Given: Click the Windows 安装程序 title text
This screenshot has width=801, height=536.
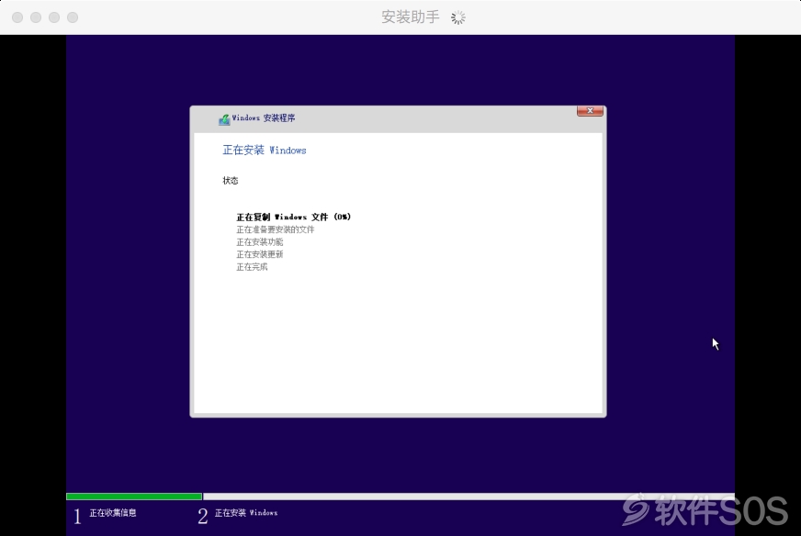Looking at the screenshot, I should point(263,117).
